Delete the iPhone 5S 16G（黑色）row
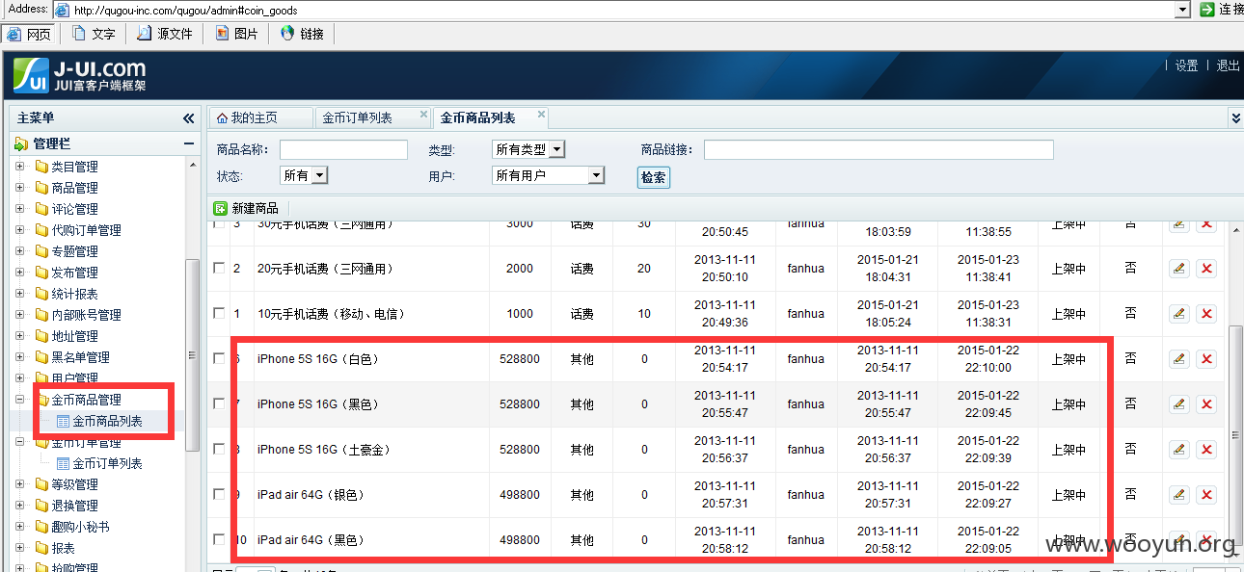The width and height of the screenshot is (1244, 572). tap(1205, 404)
